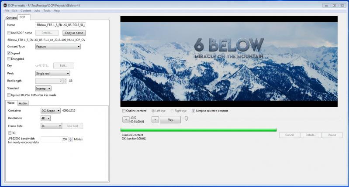Image resolution: width=349 pixels, height=187 pixels.
Task: Select the Right eye radio button
Action: pos(172,111)
